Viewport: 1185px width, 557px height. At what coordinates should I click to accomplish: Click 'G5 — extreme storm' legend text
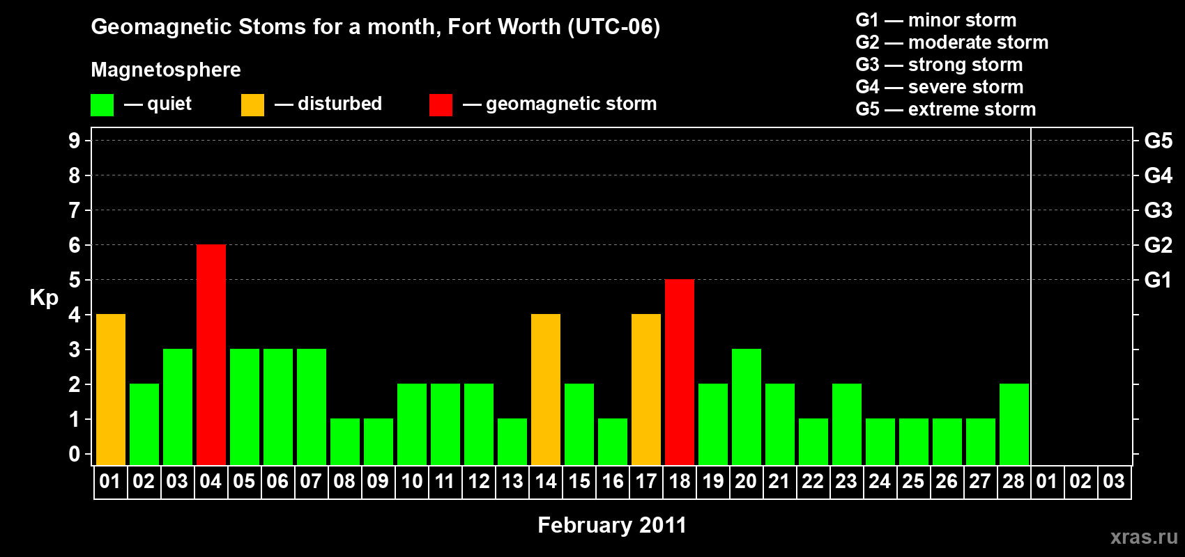[x=945, y=109]
